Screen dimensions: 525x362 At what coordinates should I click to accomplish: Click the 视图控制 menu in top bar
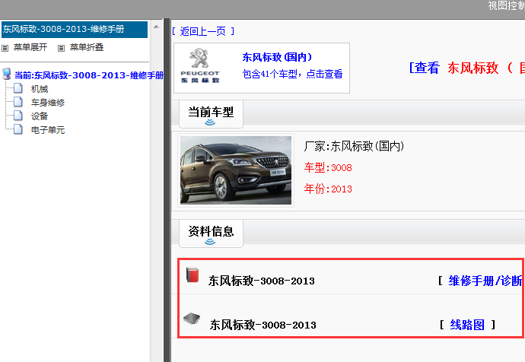tap(506, 5)
